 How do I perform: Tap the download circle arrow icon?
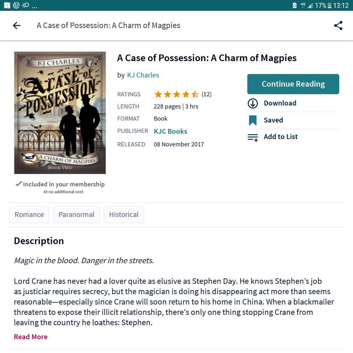coord(253,103)
